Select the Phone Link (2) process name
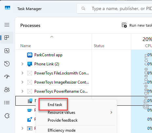Image resolution: width=152 pixels, height=133 pixels. (47, 64)
